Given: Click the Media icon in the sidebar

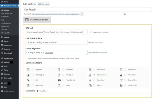Looking at the screenshot, I should point(2,37).
